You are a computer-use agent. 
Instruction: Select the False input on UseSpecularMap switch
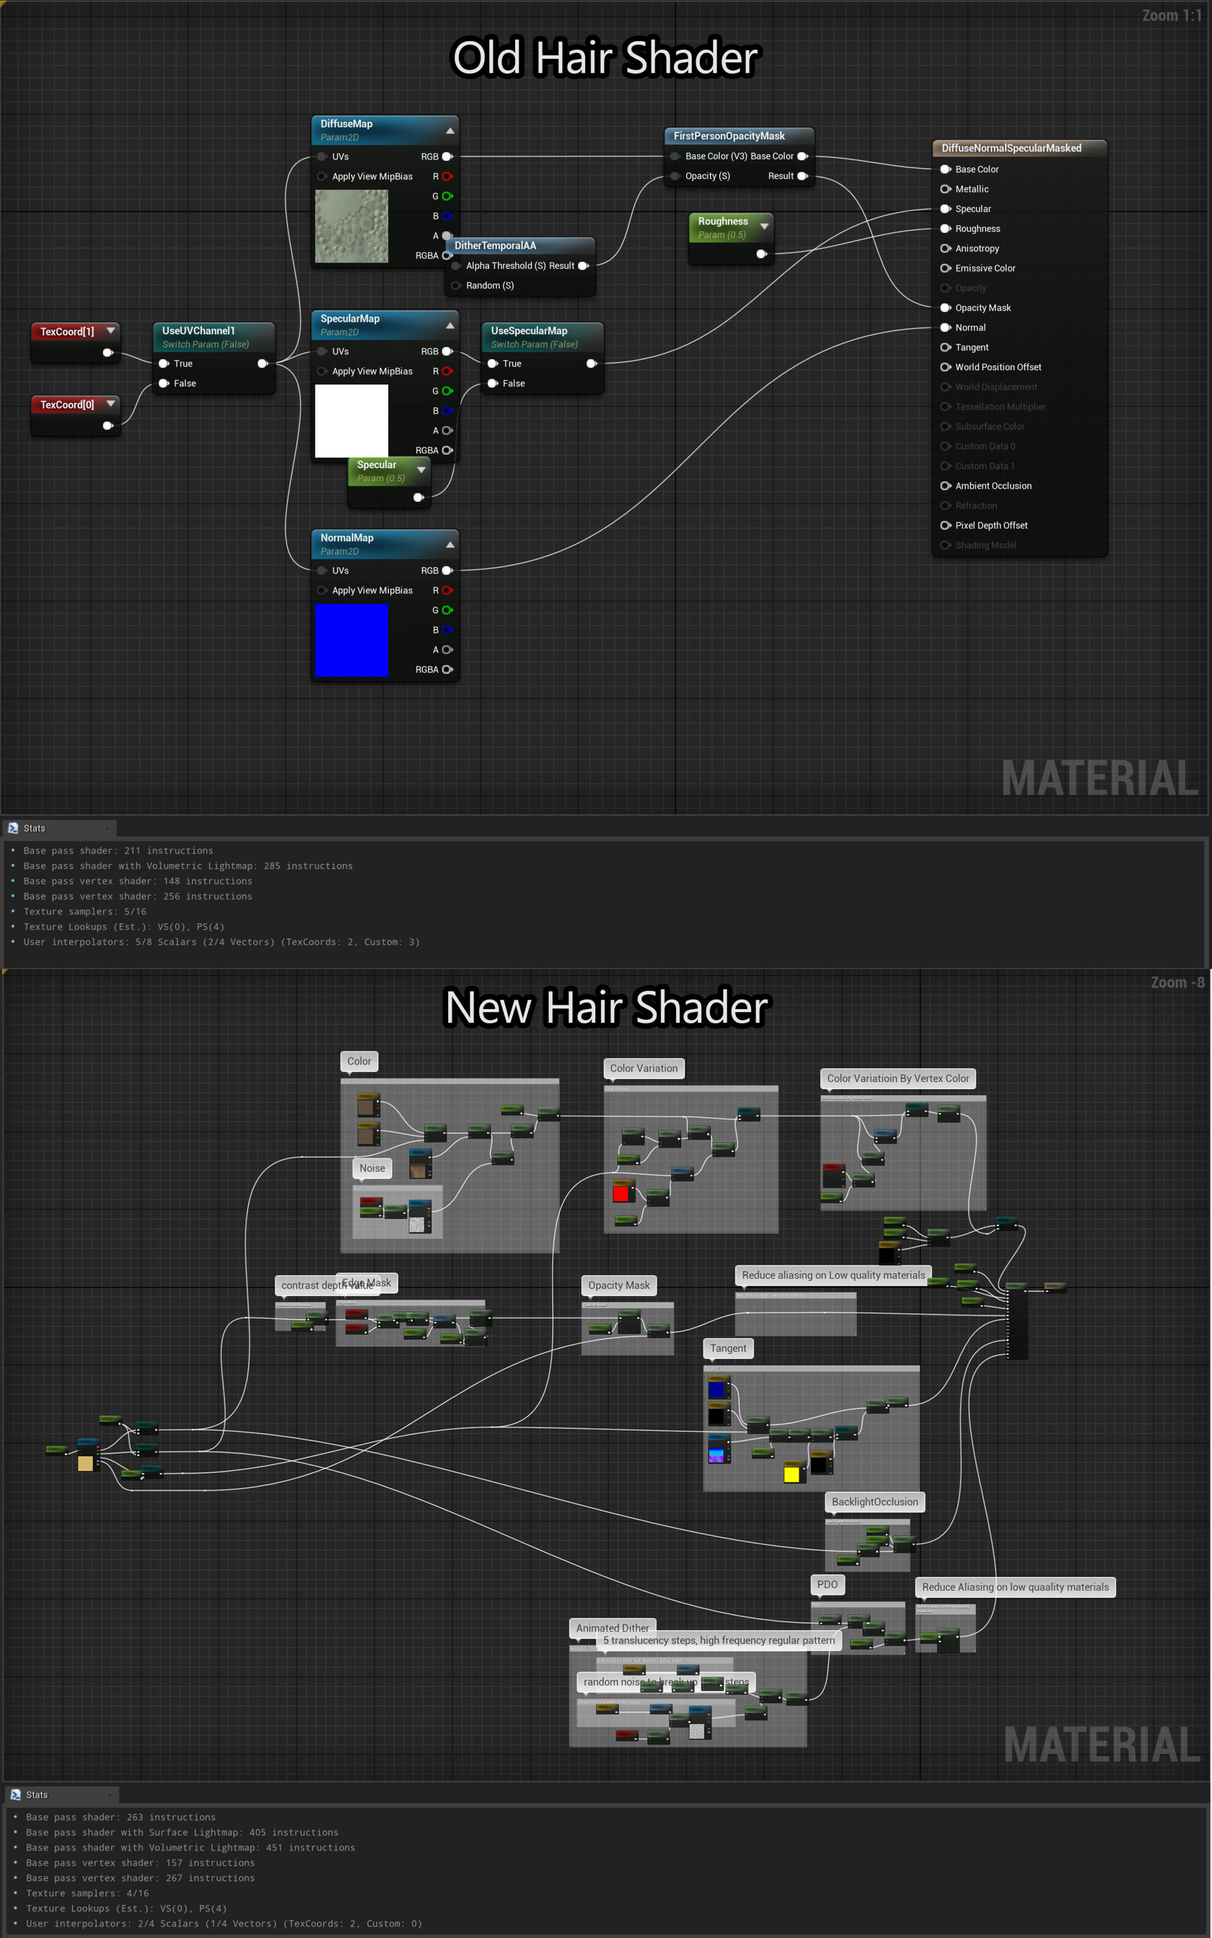click(x=492, y=383)
